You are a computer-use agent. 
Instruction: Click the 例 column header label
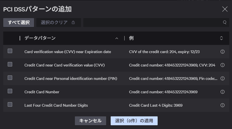(x=131, y=38)
